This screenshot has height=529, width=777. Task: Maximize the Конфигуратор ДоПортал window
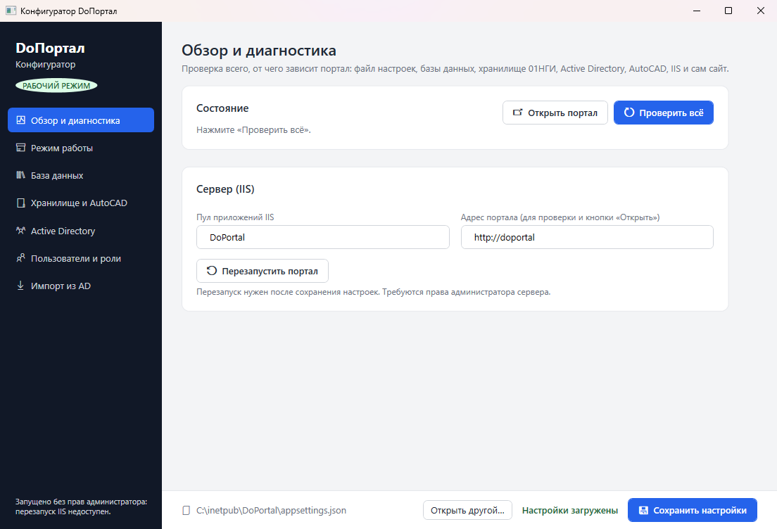tap(728, 11)
